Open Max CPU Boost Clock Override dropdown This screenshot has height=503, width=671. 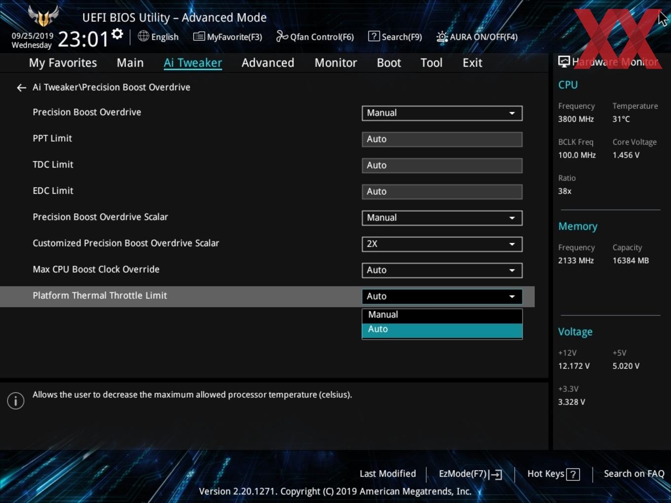tap(442, 270)
